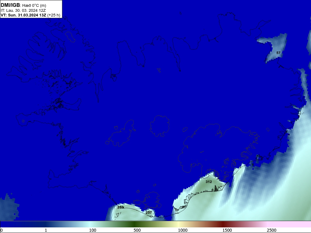Viewport: 311px width, 233px height.
Task: Click the legend label 1
Action: 46,230
